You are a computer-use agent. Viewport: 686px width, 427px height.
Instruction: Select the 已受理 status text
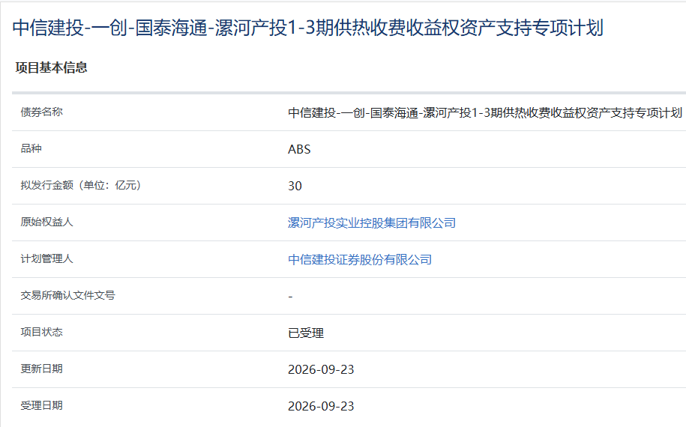[306, 333]
